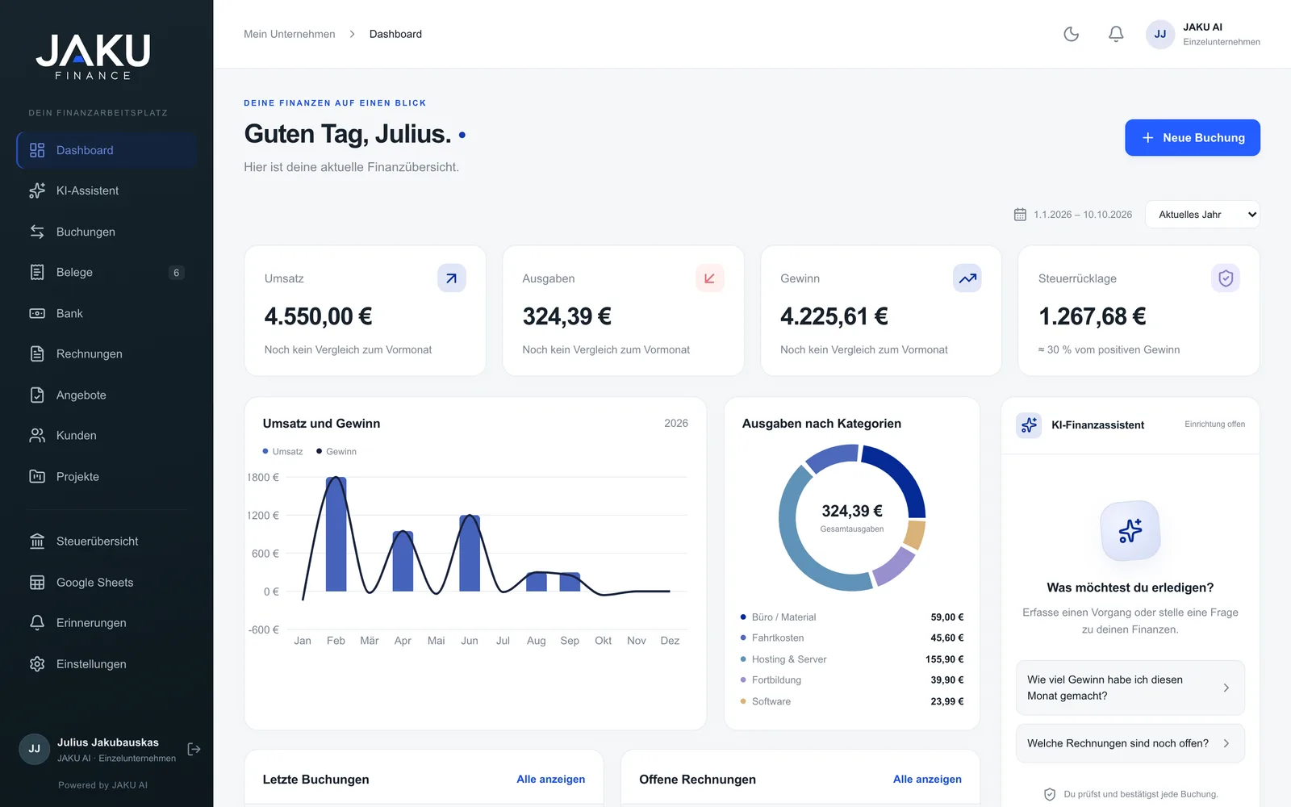
Task: Click the Büro / Material color dot
Action: 743,617
